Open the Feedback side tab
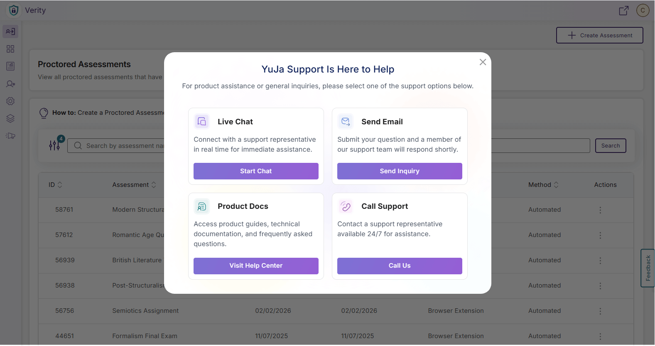655x346 pixels. click(x=648, y=268)
